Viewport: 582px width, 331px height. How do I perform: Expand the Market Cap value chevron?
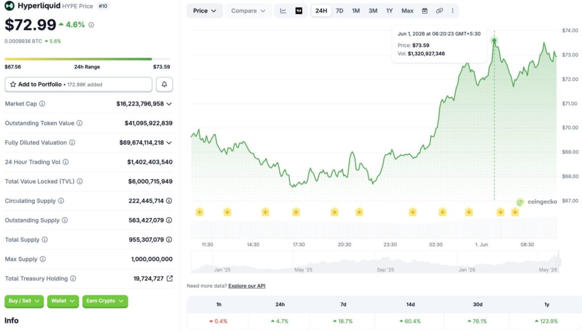tap(169, 104)
